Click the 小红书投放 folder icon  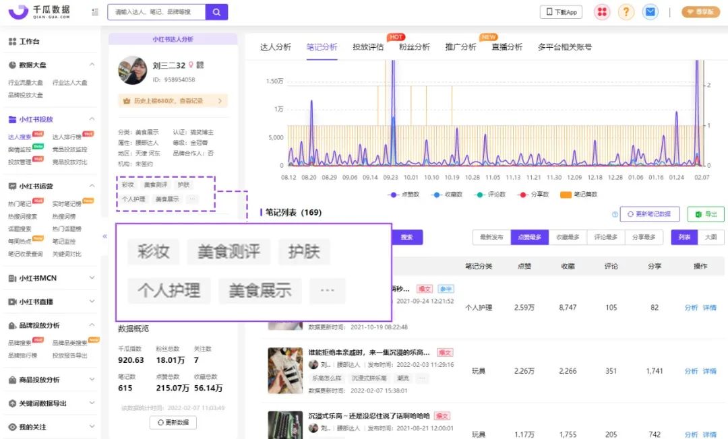pos(13,120)
